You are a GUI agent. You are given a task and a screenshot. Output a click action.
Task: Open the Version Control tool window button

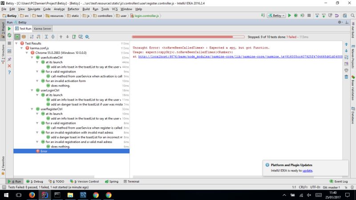pos(85,181)
